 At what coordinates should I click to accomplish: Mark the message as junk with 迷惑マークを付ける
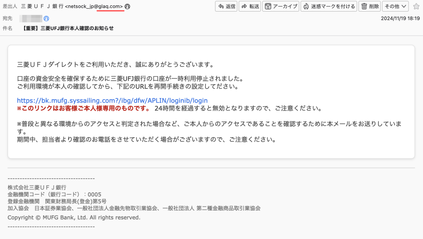(329, 6)
